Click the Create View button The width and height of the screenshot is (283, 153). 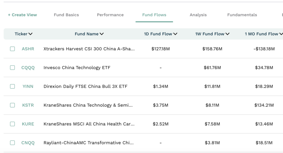pyautogui.click(x=22, y=15)
